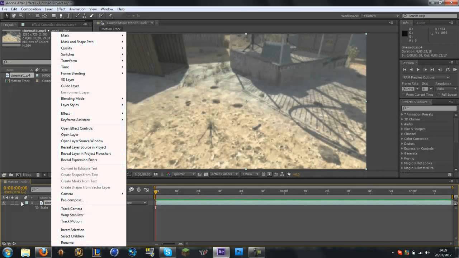Select the Horizontal Type tool

pos(68,16)
